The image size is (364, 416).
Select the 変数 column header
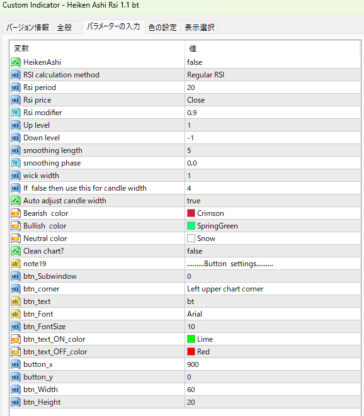[x=97, y=48]
